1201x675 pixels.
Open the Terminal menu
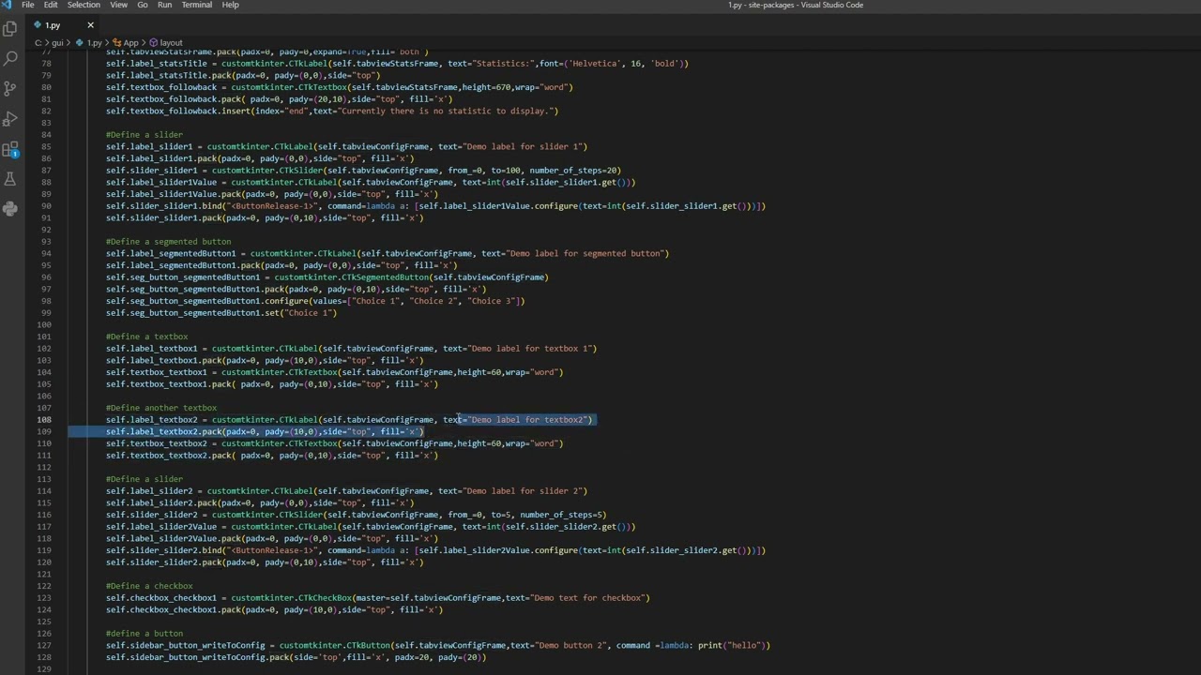196,5
